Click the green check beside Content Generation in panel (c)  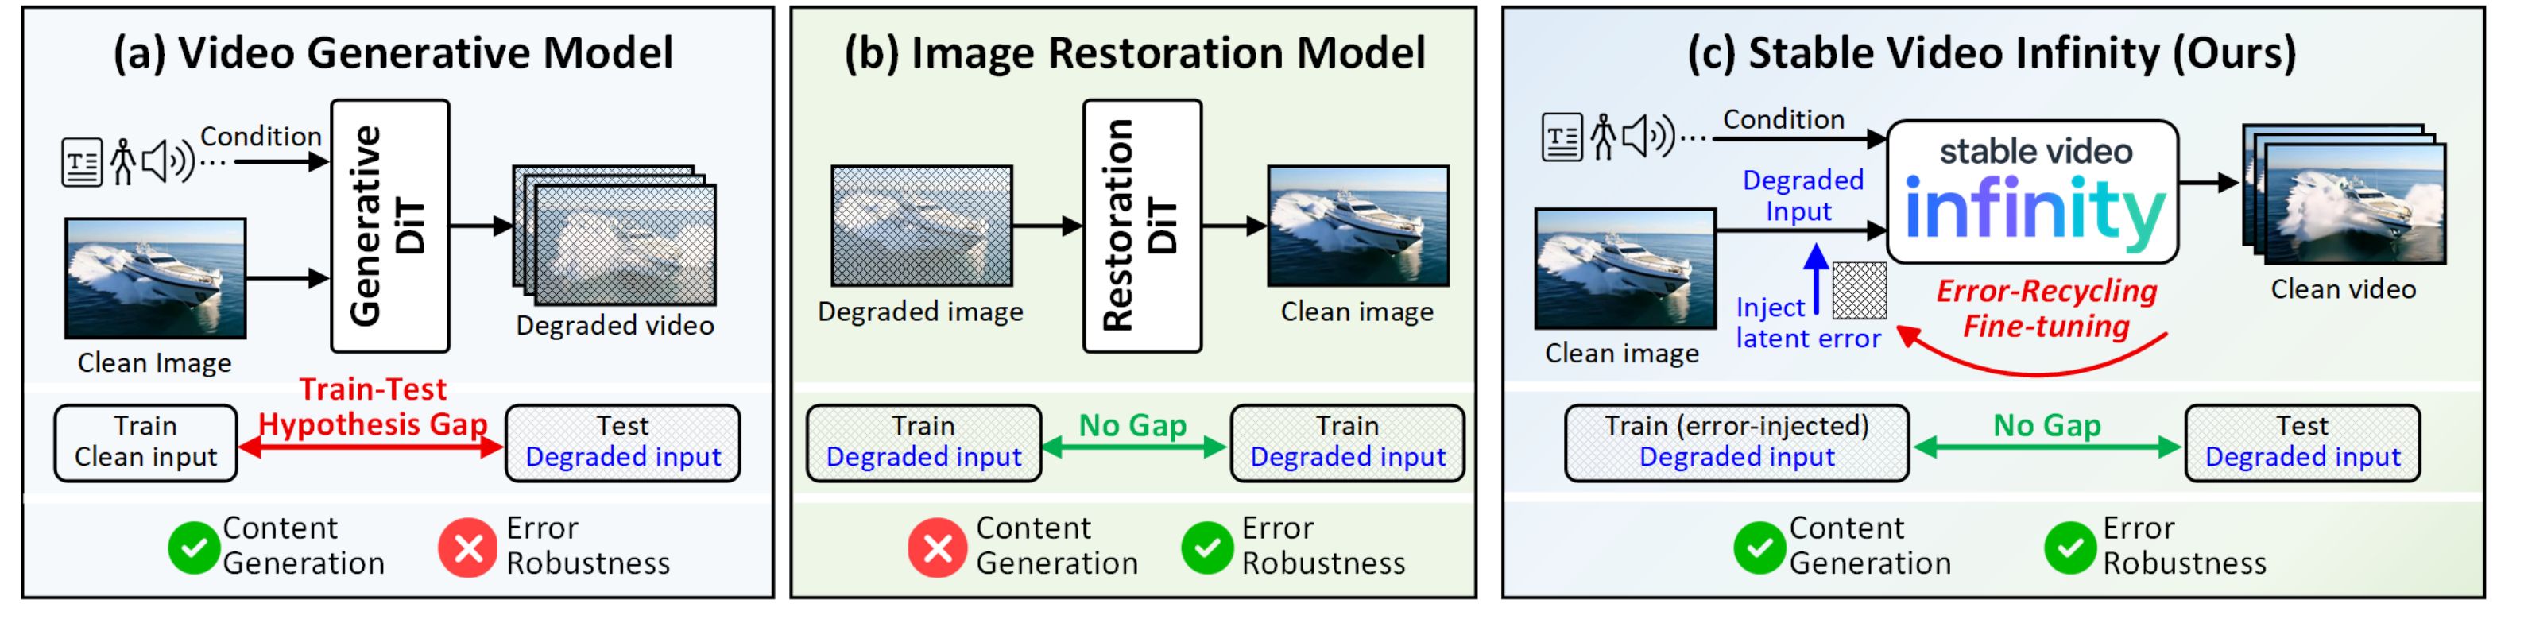1759,548
